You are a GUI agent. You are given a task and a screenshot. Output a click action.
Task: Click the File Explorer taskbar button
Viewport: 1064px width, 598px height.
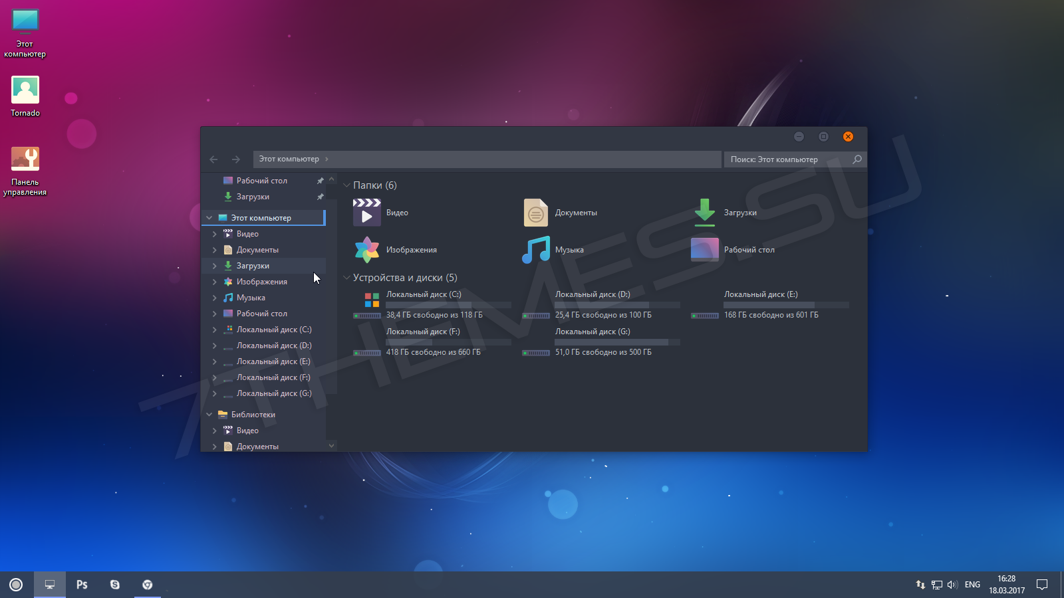pos(50,585)
